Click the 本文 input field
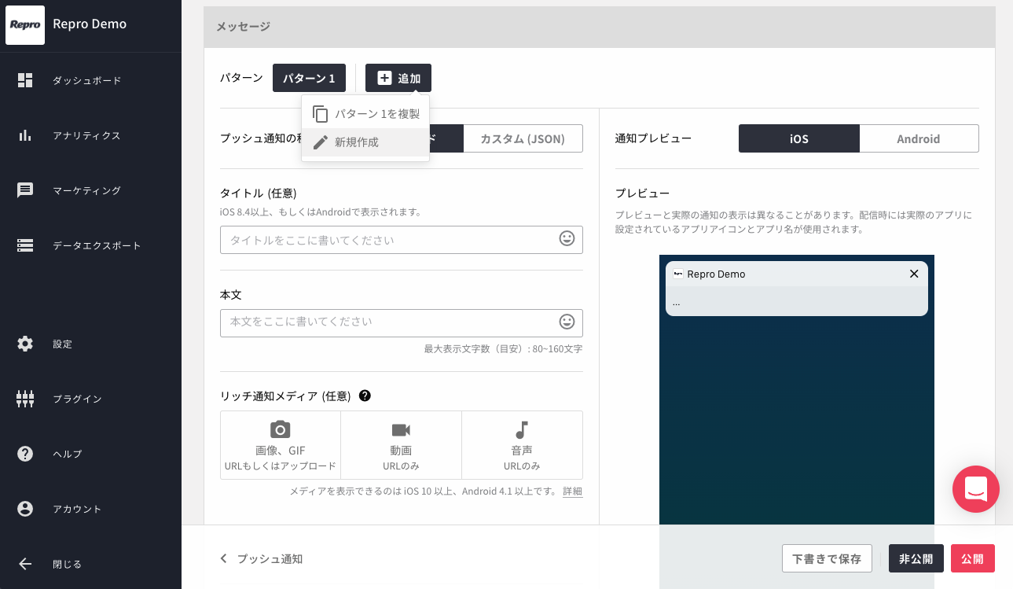 pyautogui.click(x=402, y=323)
